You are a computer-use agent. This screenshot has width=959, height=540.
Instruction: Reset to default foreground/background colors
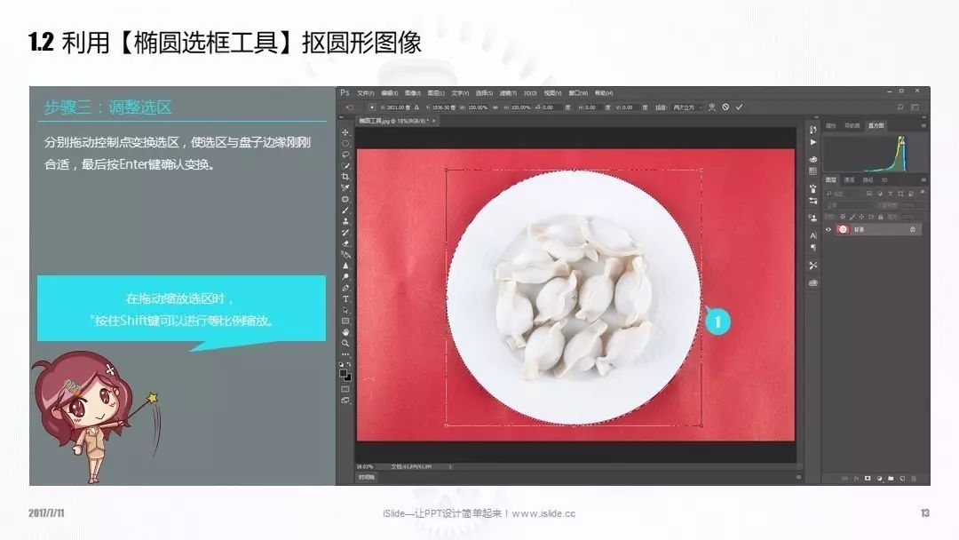(x=341, y=364)
